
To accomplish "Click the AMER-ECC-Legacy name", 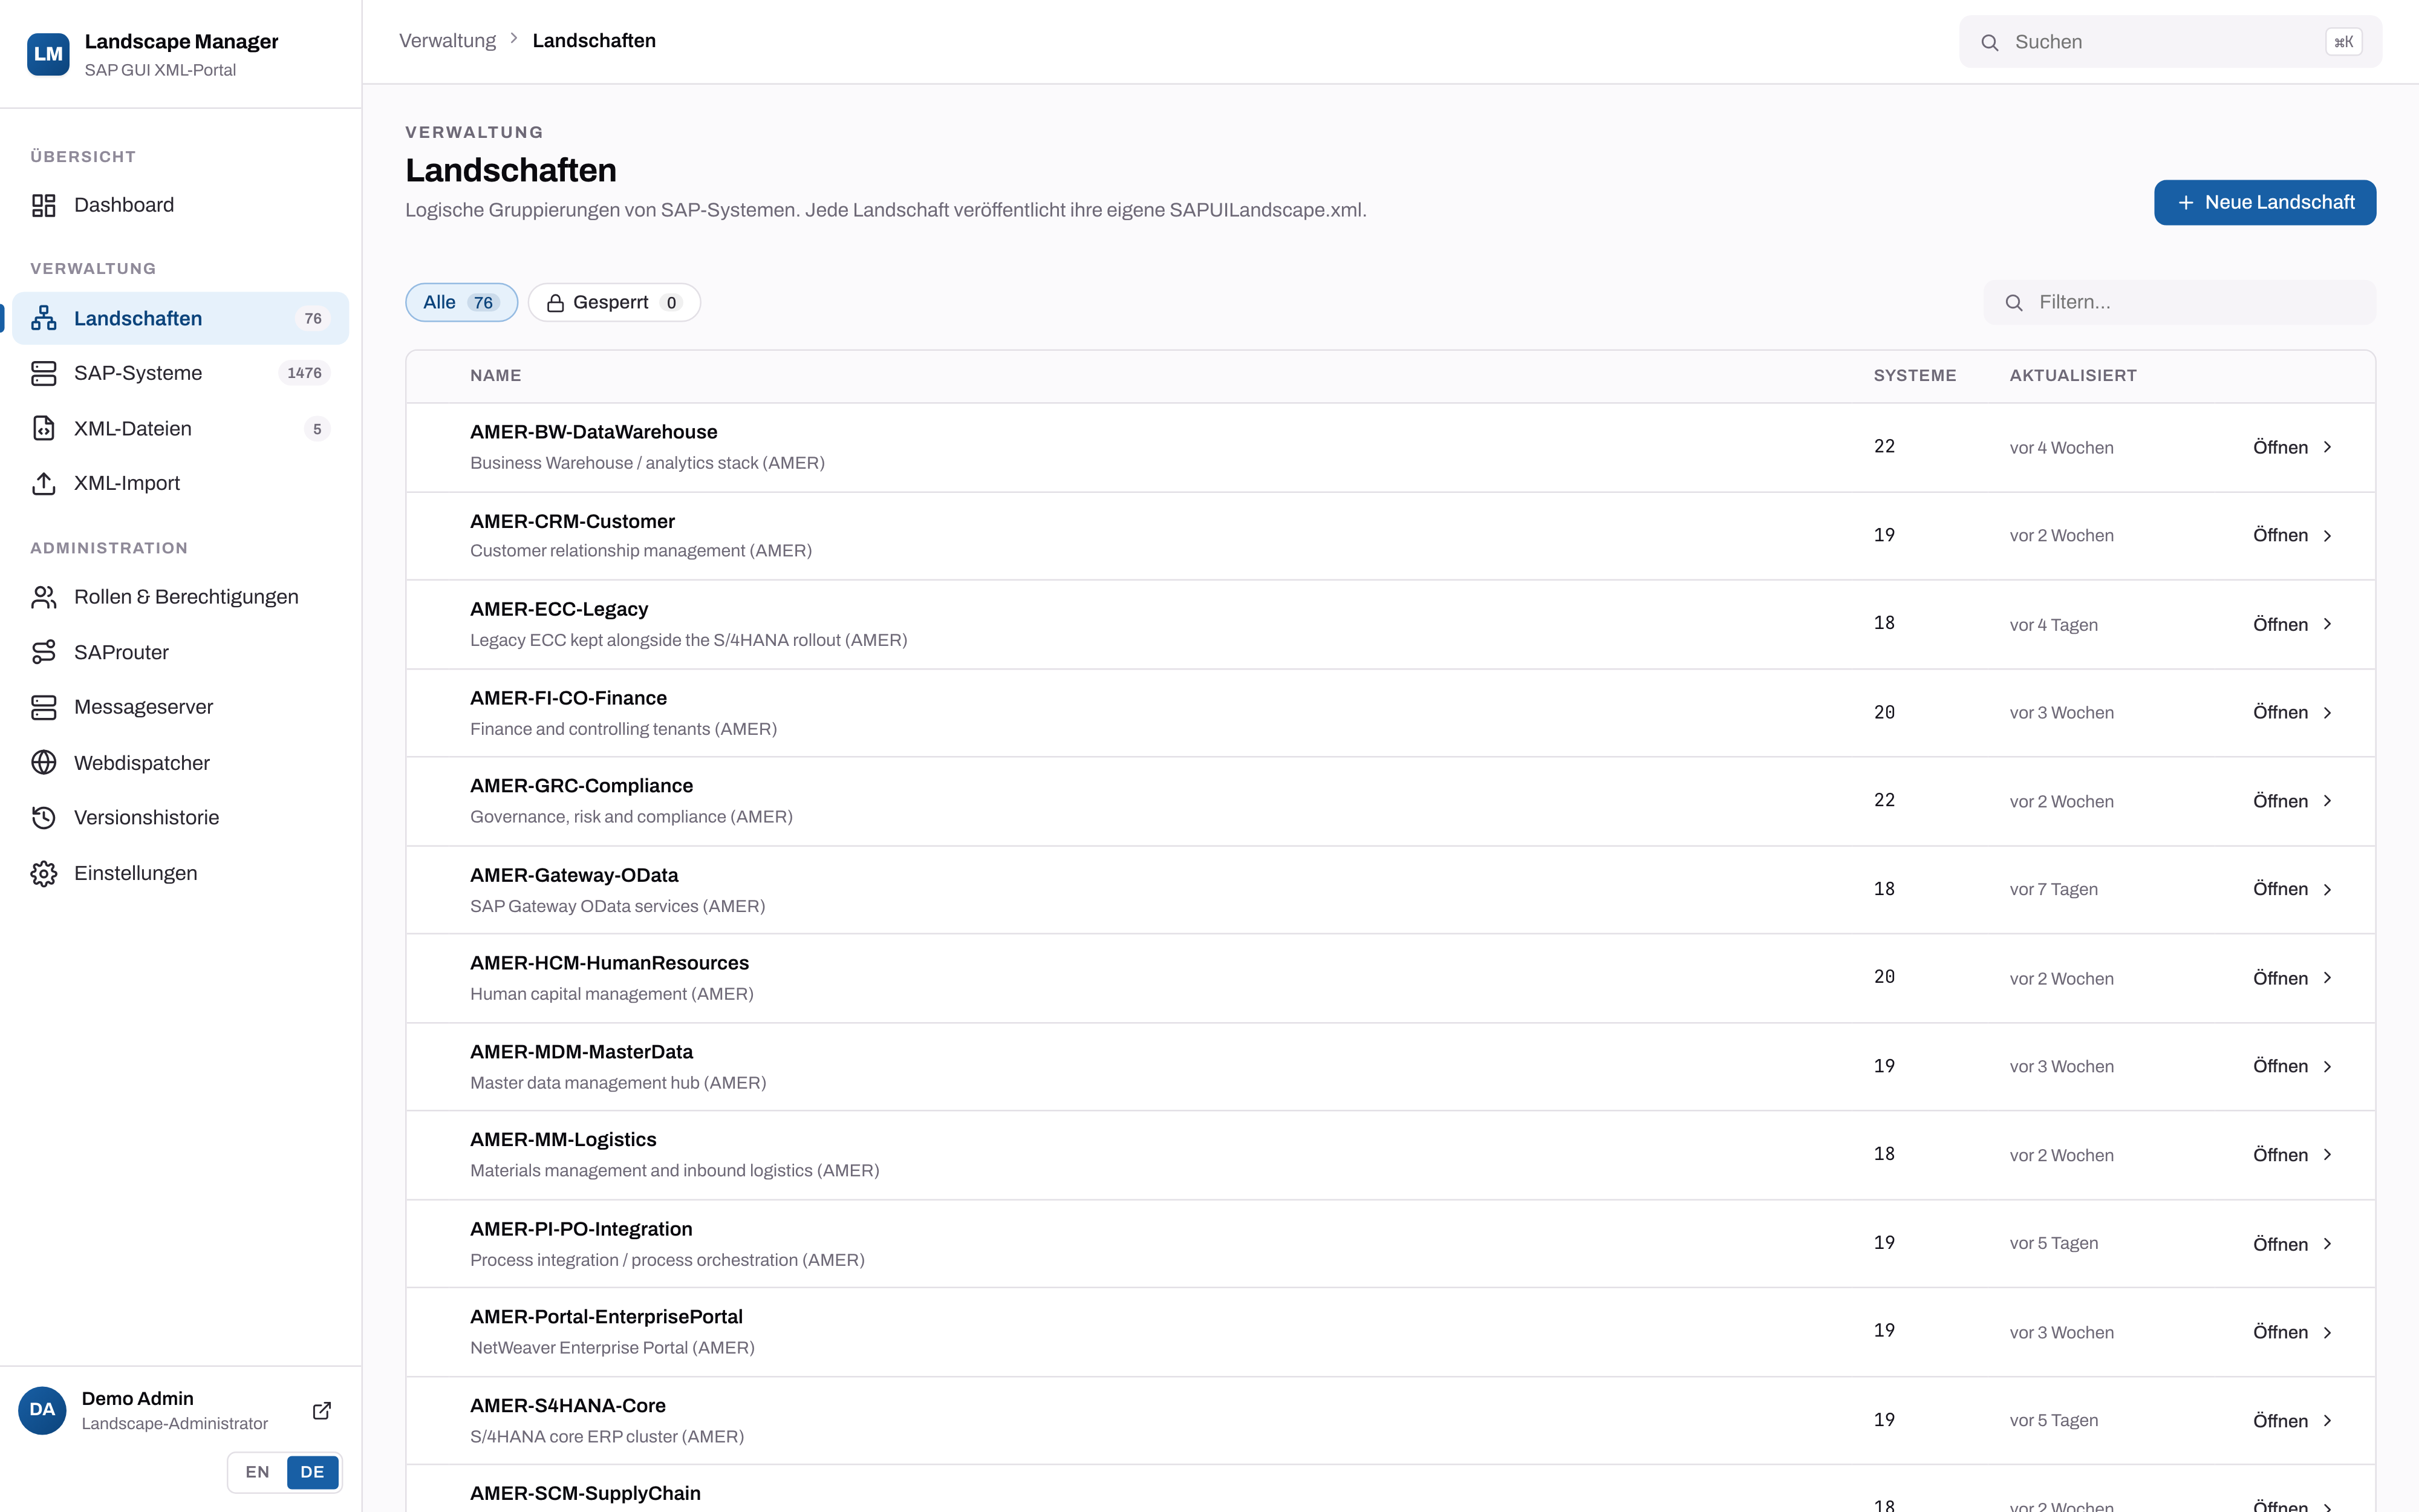I will coord(559,609).
